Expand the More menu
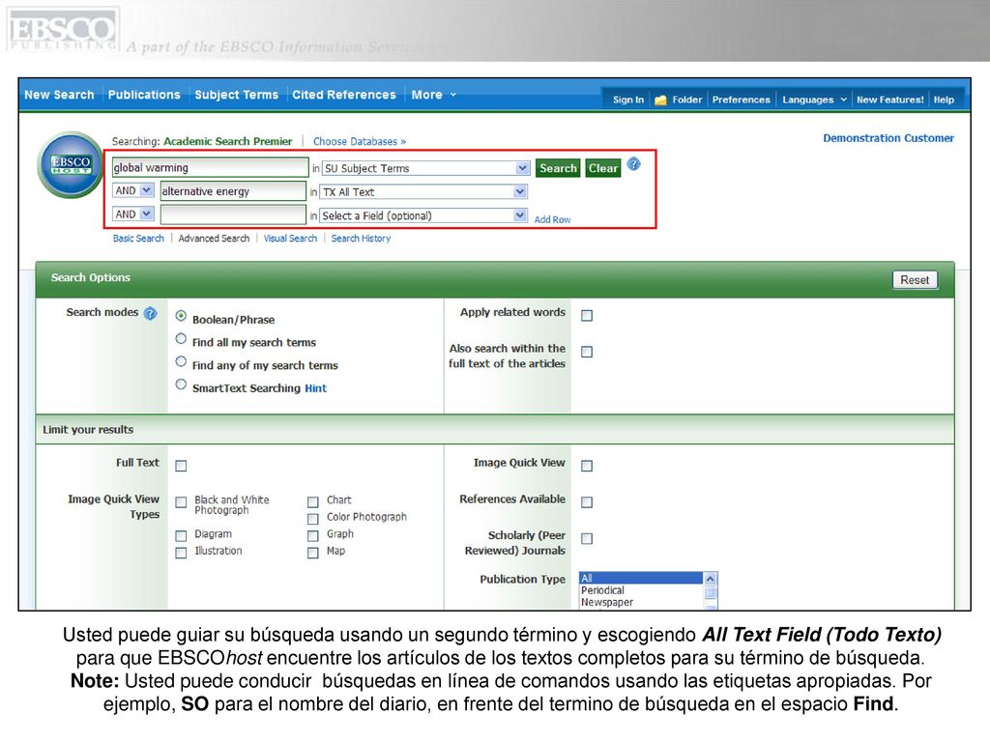 [x=433, y=95]
